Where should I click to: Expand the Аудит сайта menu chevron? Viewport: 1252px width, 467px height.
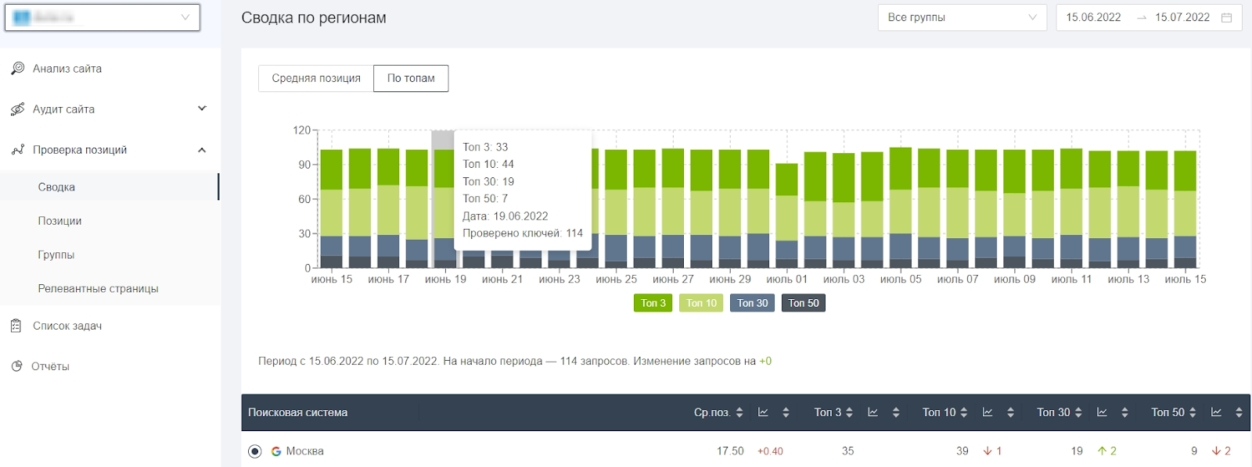coord(202,109)
